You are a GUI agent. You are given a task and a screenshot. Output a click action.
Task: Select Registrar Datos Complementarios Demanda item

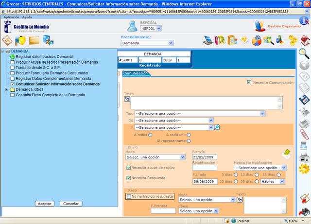click(x=53, y=79)
